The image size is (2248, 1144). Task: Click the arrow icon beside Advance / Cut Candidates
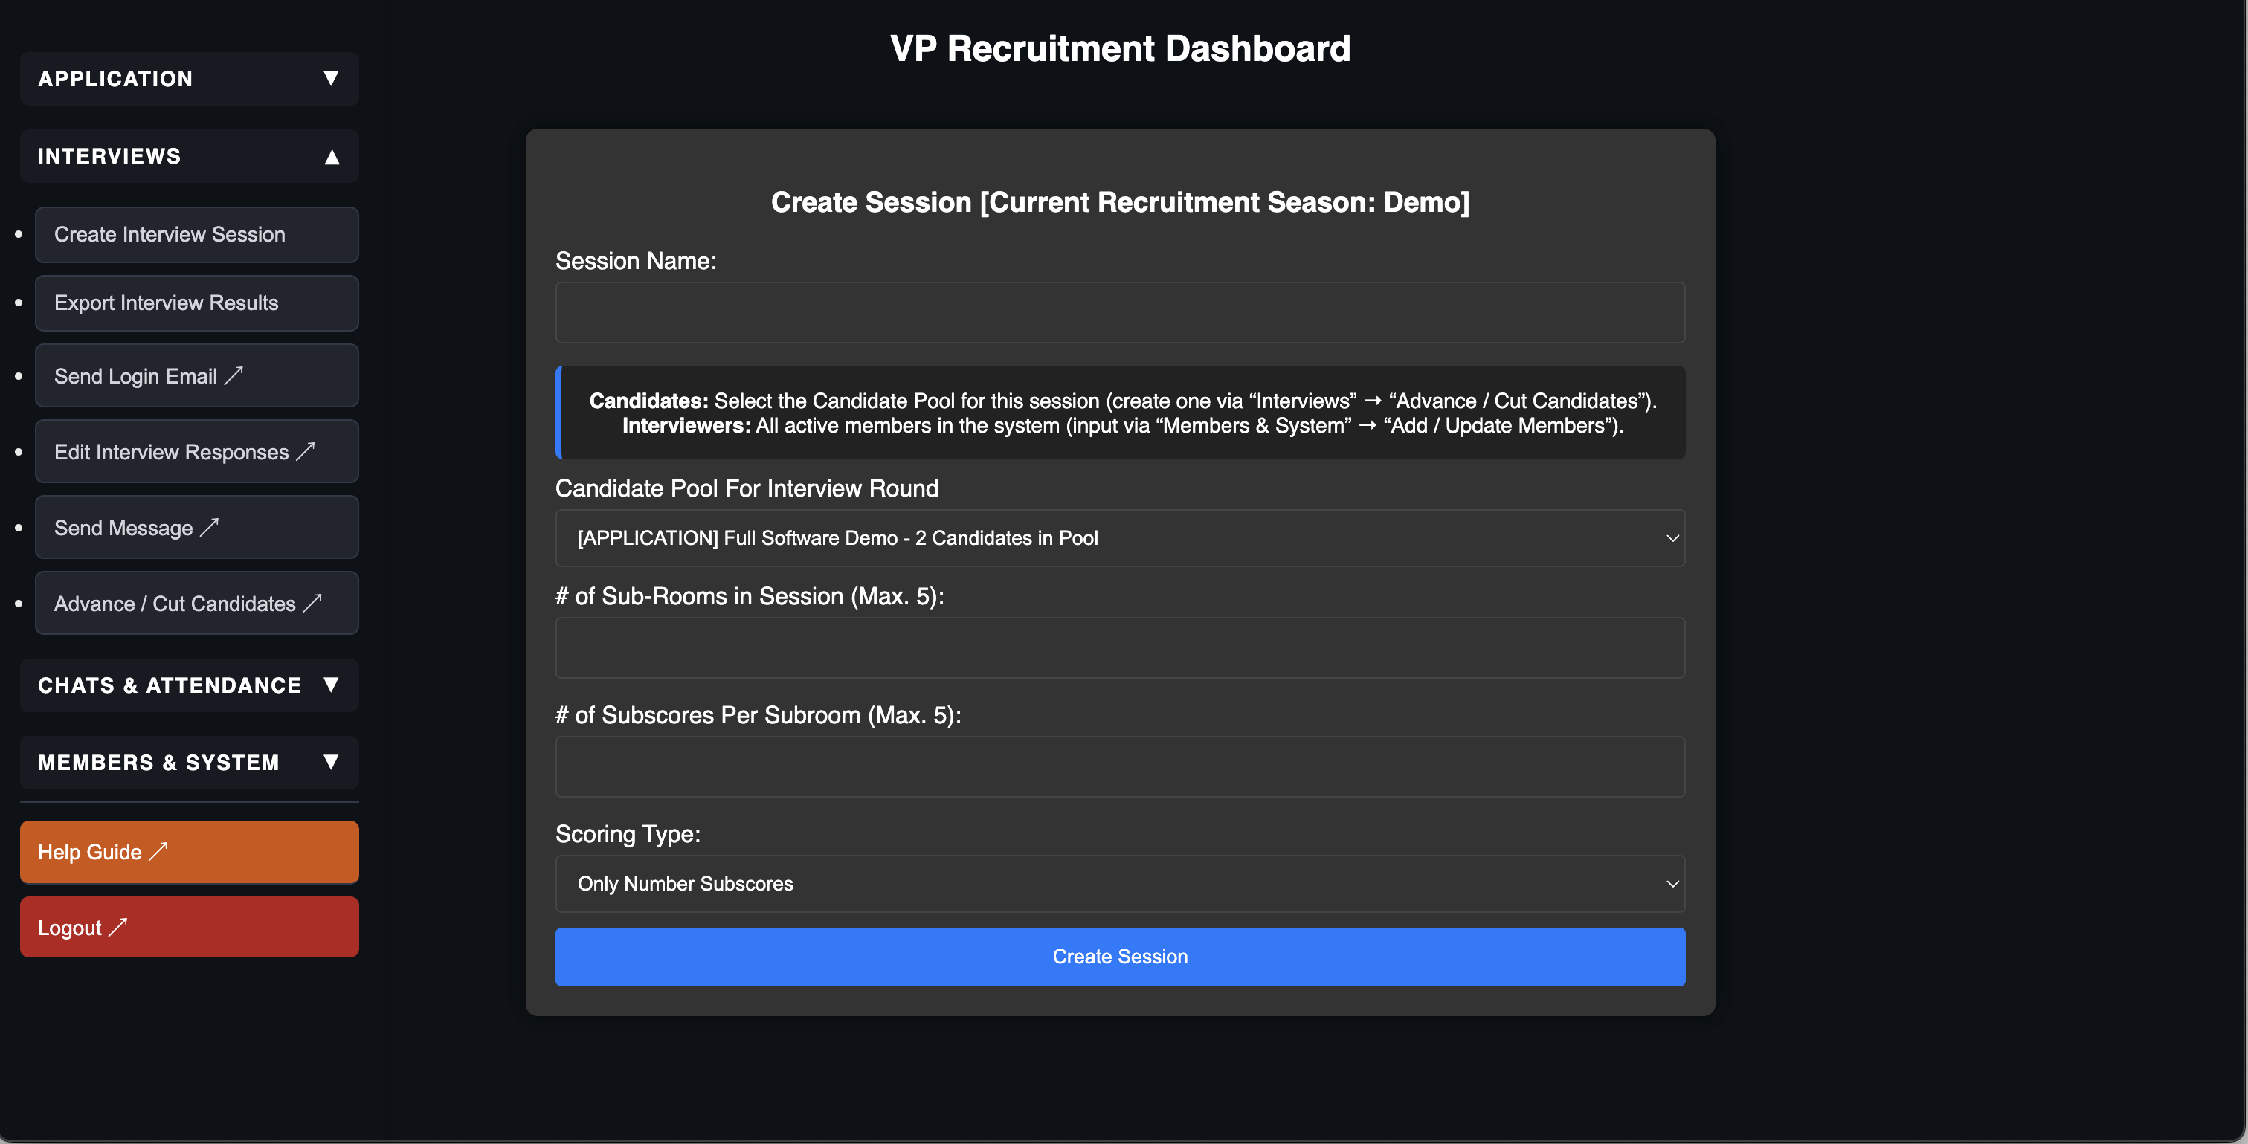click(312, 603)
